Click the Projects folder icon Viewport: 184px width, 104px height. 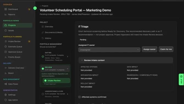click(x=5, y=25)
